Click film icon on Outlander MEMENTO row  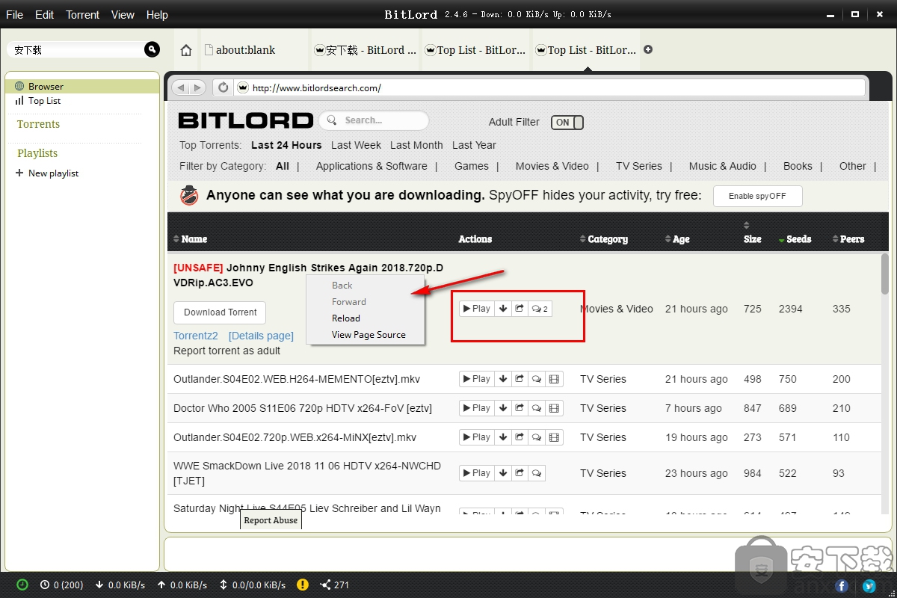tap(553, 379)
